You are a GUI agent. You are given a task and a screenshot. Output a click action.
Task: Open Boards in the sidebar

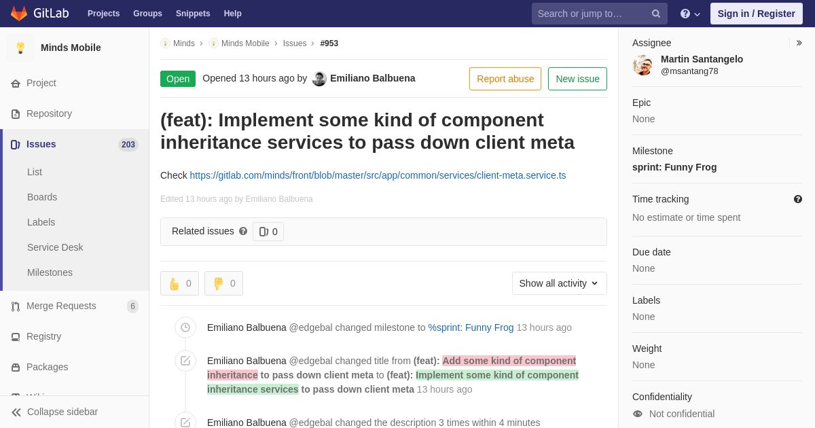tap(42, 197)
